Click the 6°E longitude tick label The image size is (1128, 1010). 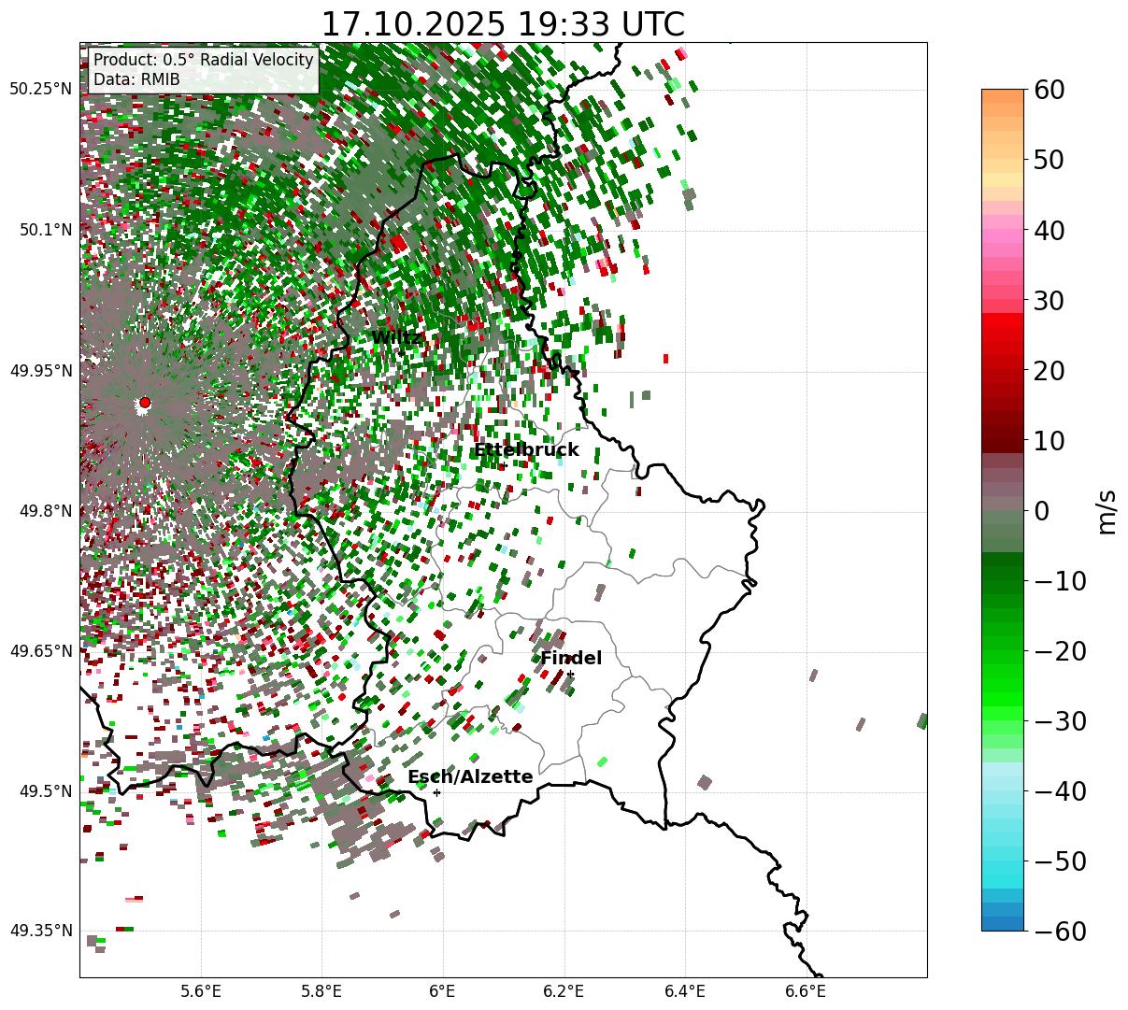pyautogui.click(x=443, y=991)
